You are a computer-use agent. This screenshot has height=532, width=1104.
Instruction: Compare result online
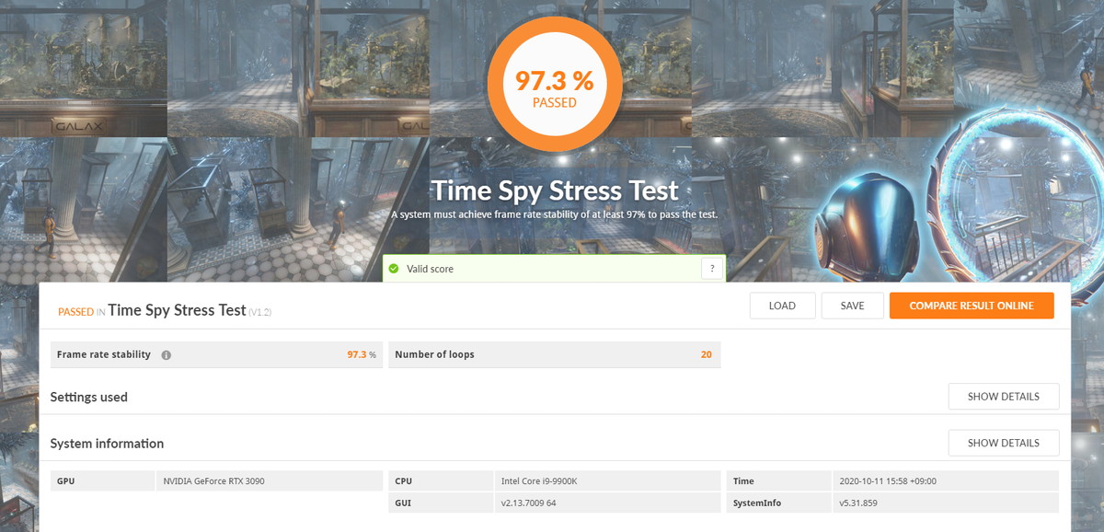pyautogui.click(x=972, y=306)
